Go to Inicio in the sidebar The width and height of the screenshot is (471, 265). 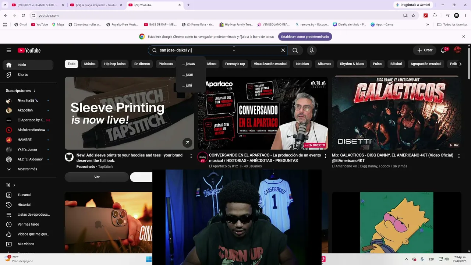[28, 65]
